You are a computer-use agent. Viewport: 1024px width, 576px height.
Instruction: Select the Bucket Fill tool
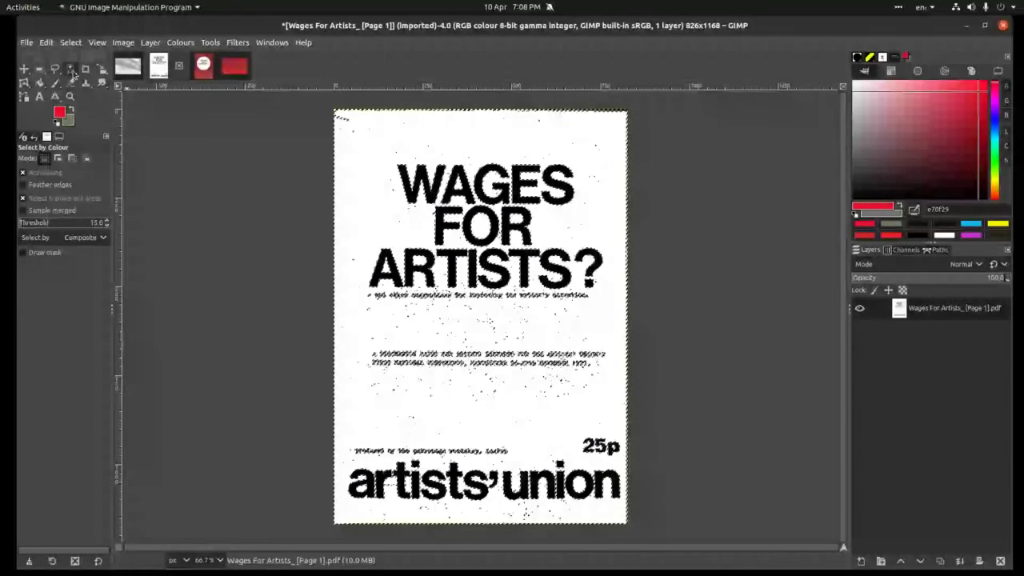click(39, 83)
